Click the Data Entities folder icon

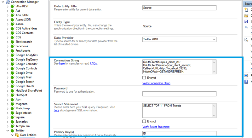point(17,135)
